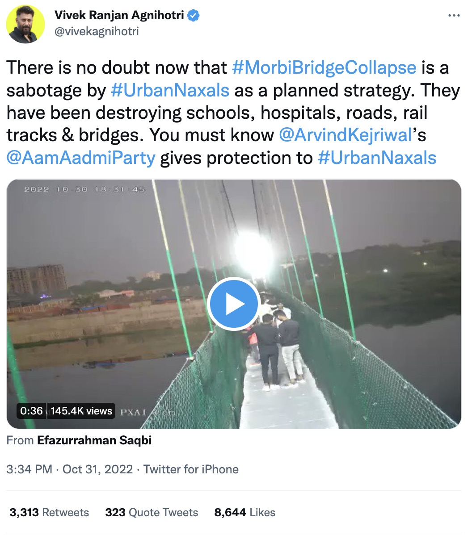
Task: Click the 145.4K views label
Action: pos(81,411)
